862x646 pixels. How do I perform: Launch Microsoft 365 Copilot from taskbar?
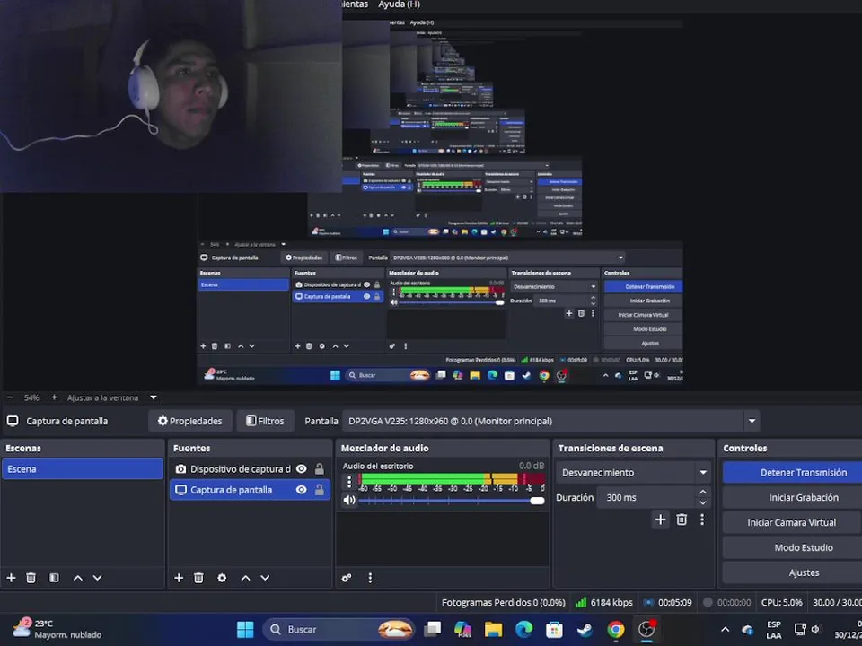[462, 630]
